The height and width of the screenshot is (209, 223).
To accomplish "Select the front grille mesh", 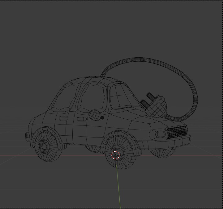I will coord(177,132).
